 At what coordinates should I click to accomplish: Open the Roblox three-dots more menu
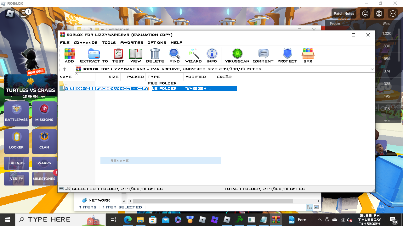pyautogui.click(x=393, y=13)
